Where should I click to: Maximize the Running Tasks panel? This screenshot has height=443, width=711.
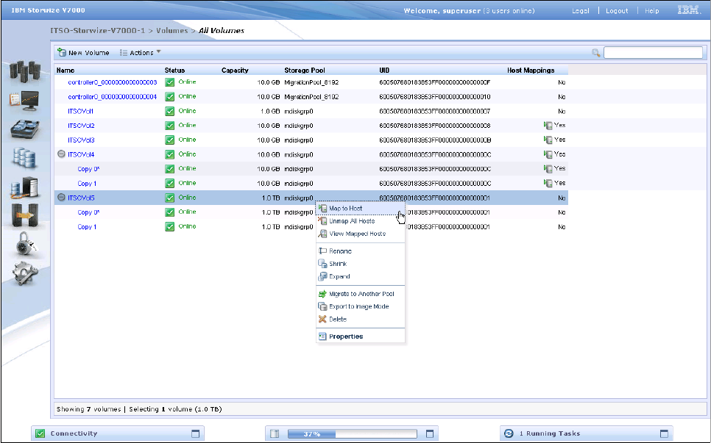[664, 433]
